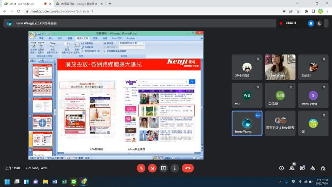Screen dimensions: 332x187
Task: Click the From Beginning slide show icon
Action: (34, 48)
